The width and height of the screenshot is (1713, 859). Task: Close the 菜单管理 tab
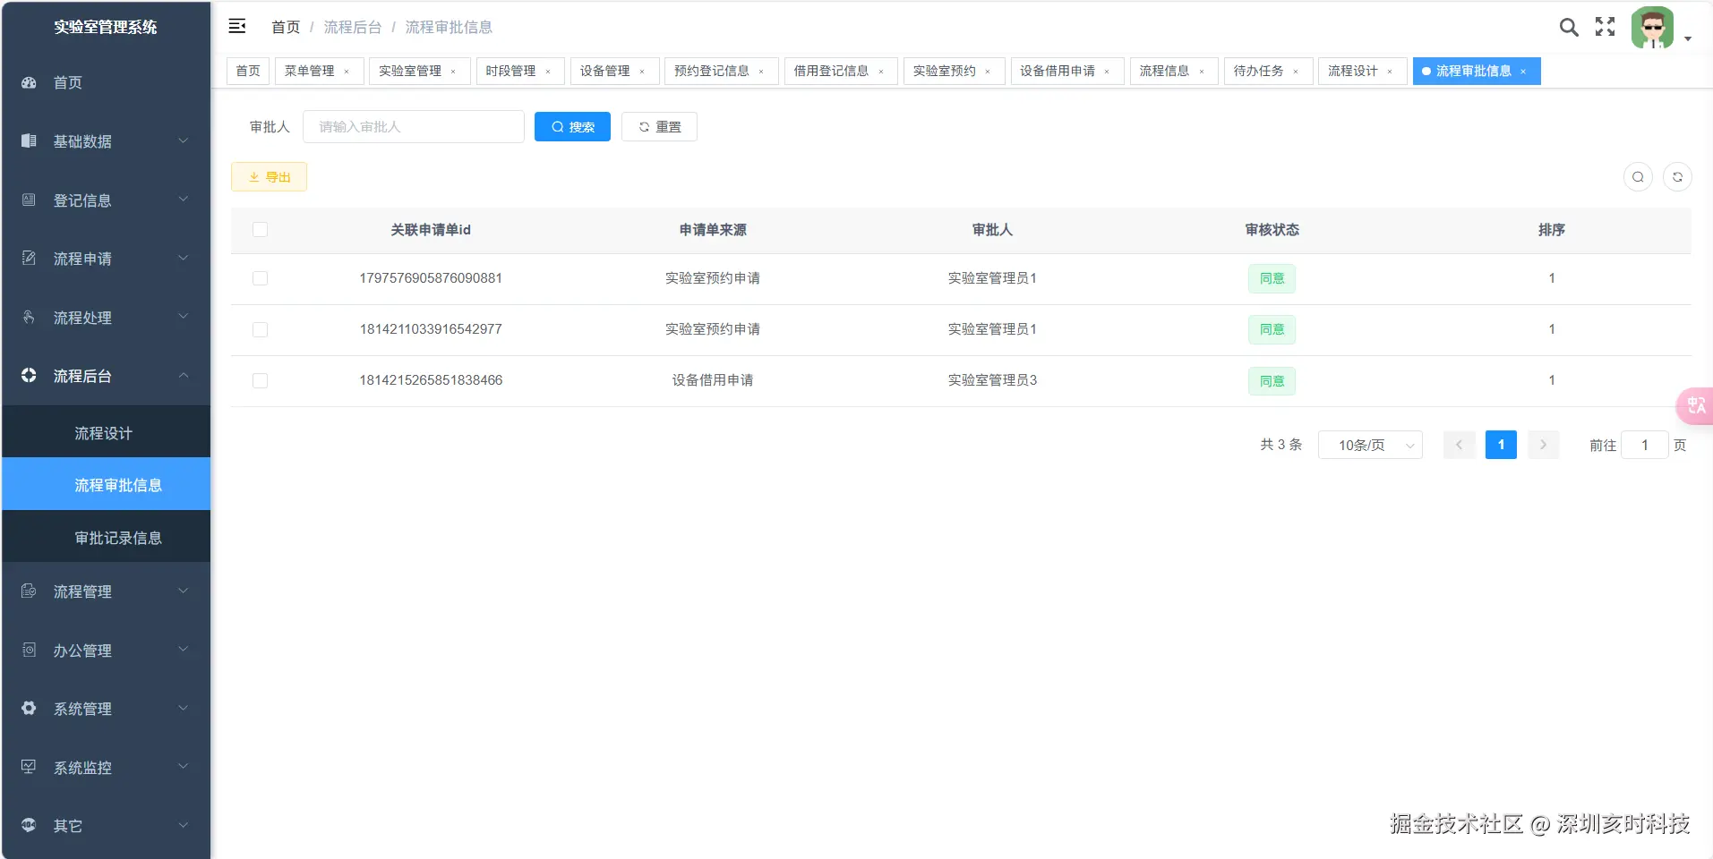point(347,72)
